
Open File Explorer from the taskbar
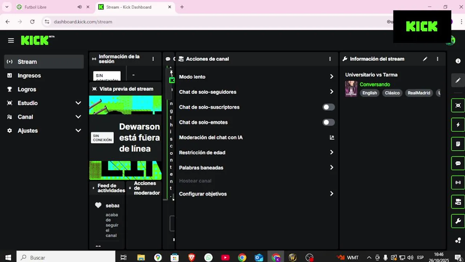point(141,258)
